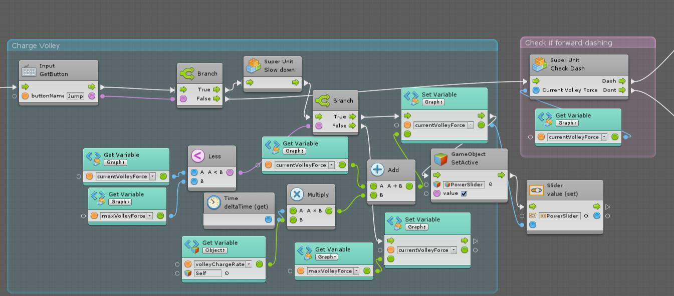Select the Charge Volley group title

(x=36, y=45)
